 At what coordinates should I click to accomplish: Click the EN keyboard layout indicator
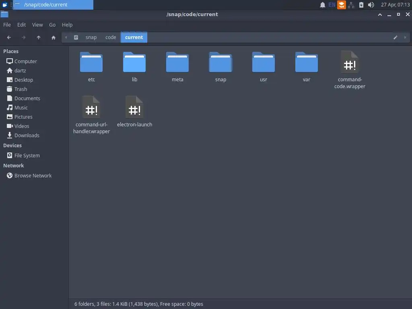click(x=332, y=5)
